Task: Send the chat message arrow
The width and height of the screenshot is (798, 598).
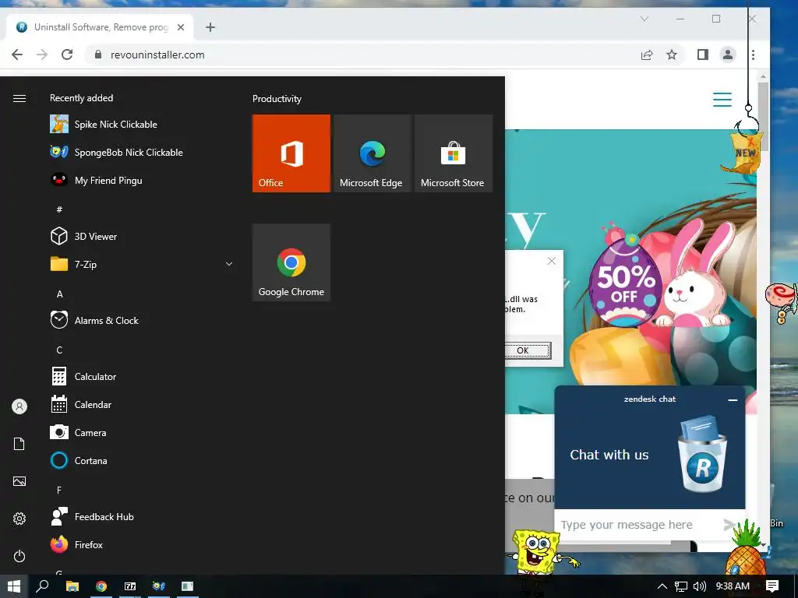Action: tap(729, 524)
